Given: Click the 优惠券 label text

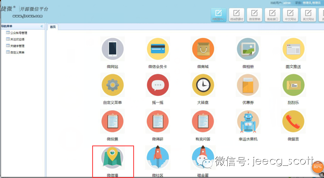Looking at the screenshot, I should click(248, 103).
